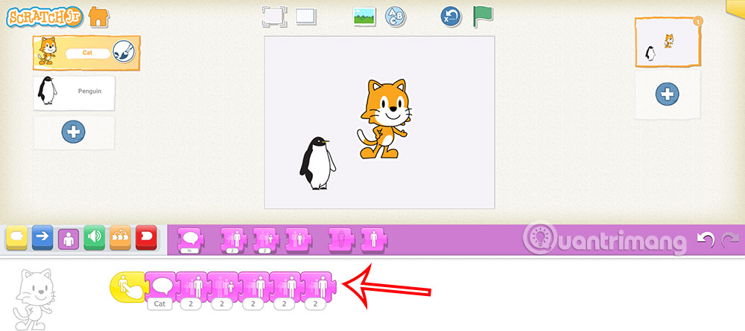Image resolution: width=745 pixels, height=331 pixels.
Task: Edit the number under the palette Grow block
Action: click(232, 250)
